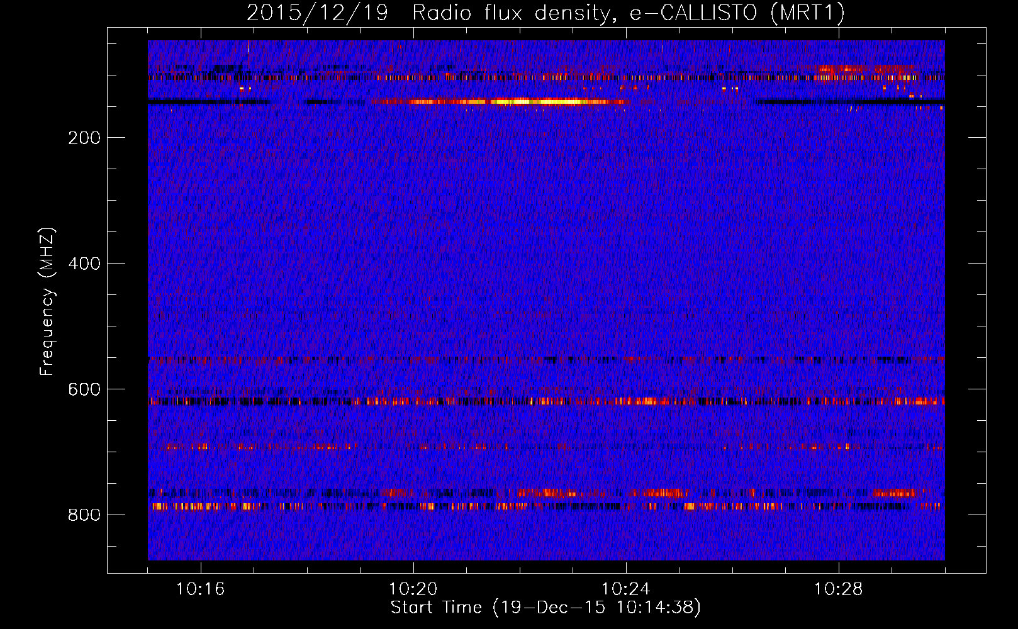This screenshot has height=629, width=1018.
Task: Click the 400 frequency tick label
Action: (84, 264)
